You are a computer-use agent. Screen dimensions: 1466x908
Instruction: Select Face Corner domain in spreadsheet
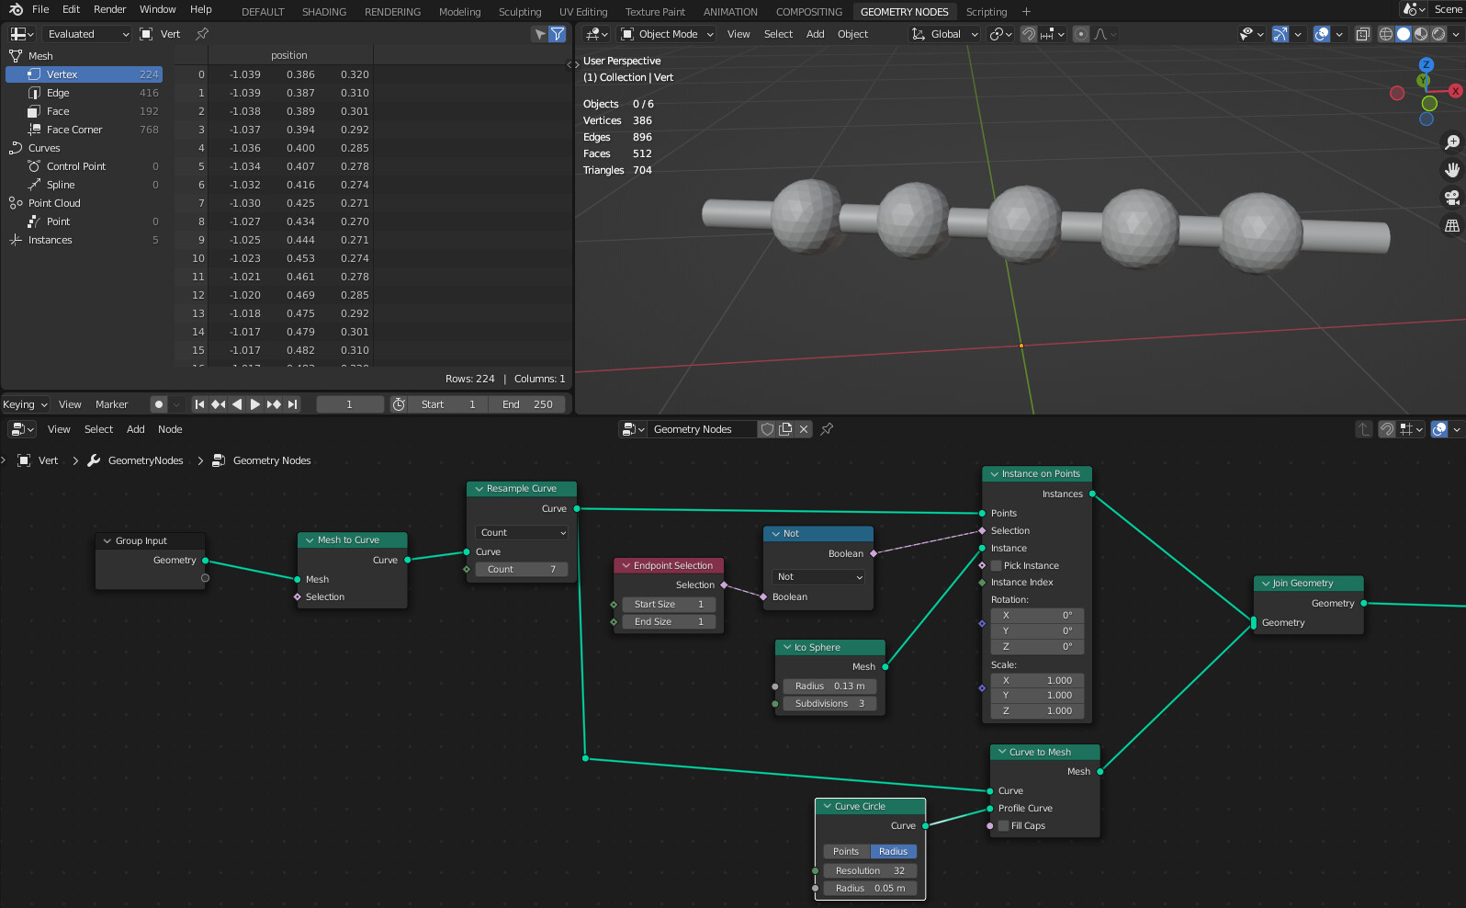[x=85, y=130]
